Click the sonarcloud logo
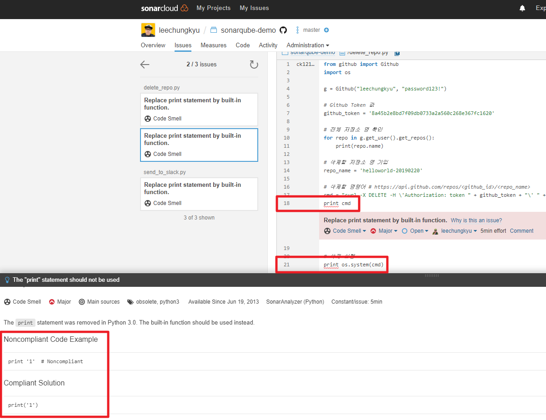The image size is (546, 420). tap(165, 8)
